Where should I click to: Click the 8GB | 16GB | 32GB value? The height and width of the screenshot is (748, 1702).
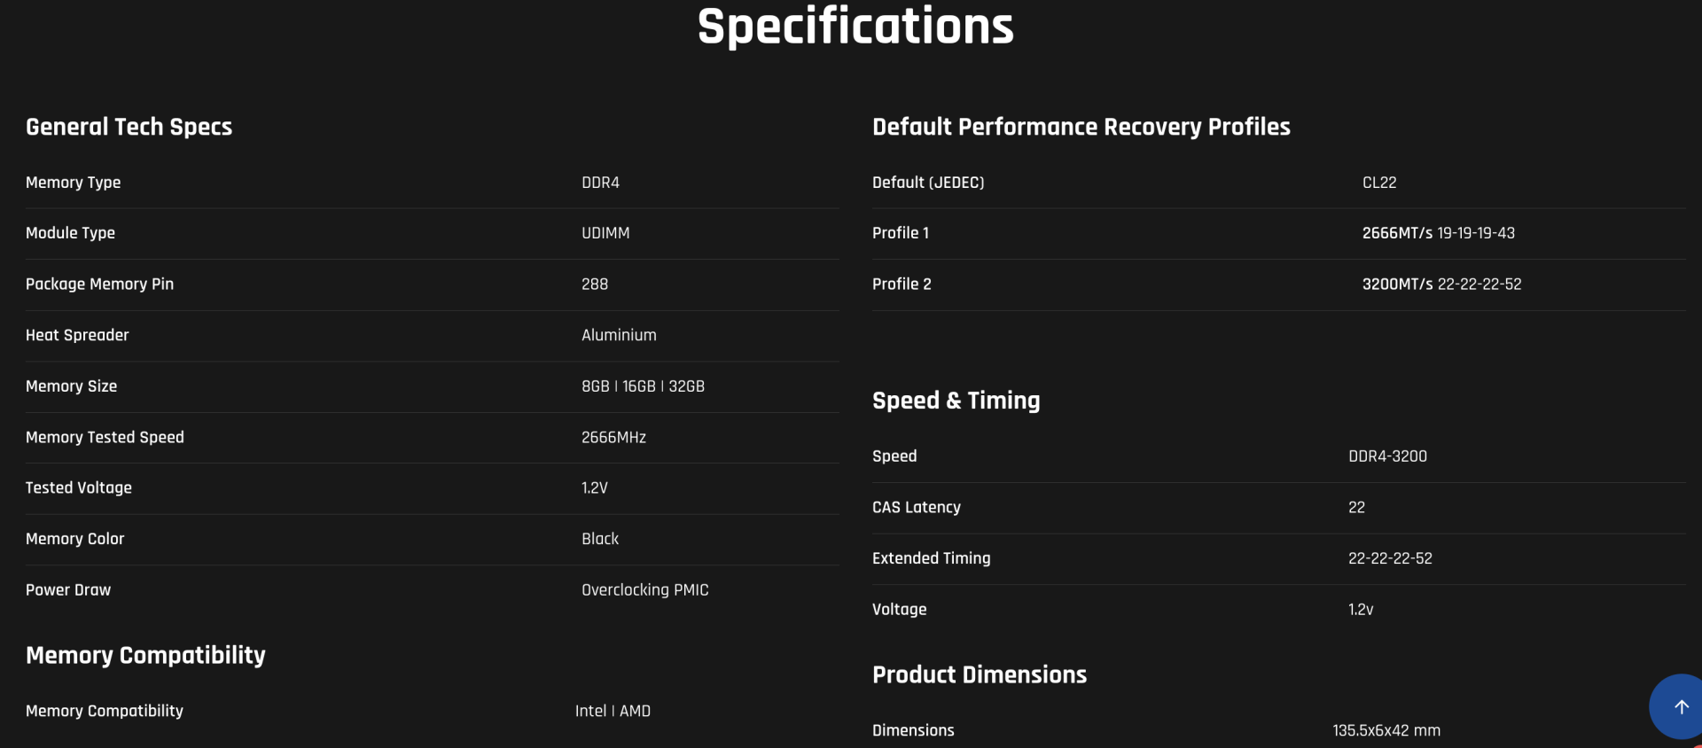[x=643, y=386]
